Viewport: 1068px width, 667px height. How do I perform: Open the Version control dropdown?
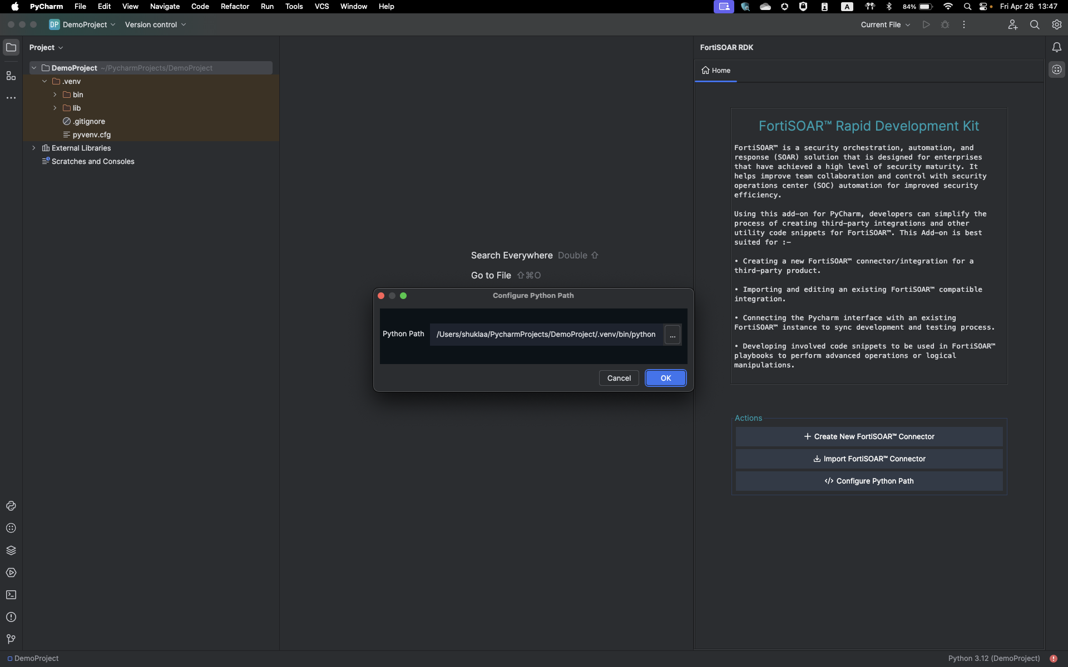[x=155, y=24]
